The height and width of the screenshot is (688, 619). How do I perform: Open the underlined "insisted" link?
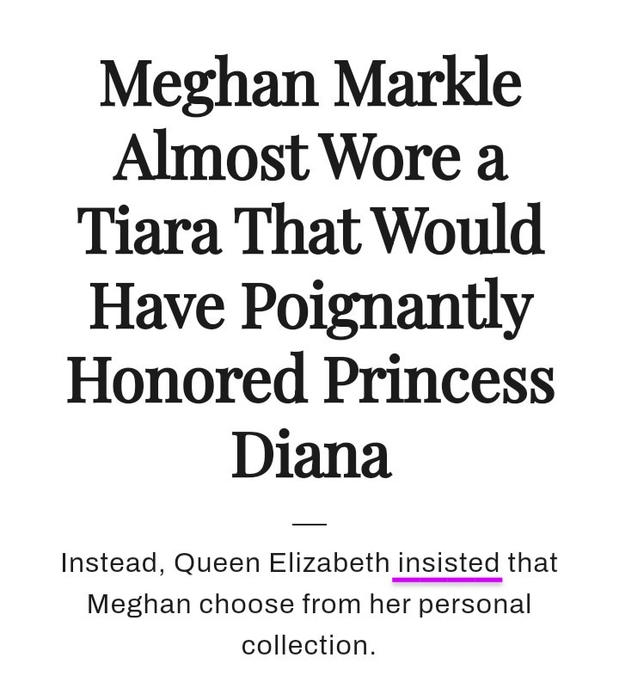[448, 563]
